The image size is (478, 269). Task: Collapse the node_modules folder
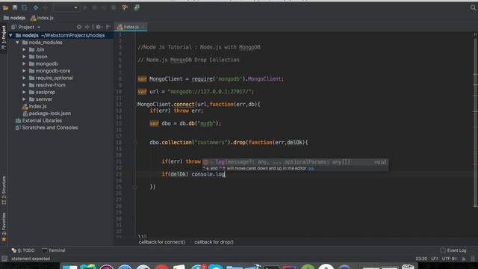pos(17,43)
